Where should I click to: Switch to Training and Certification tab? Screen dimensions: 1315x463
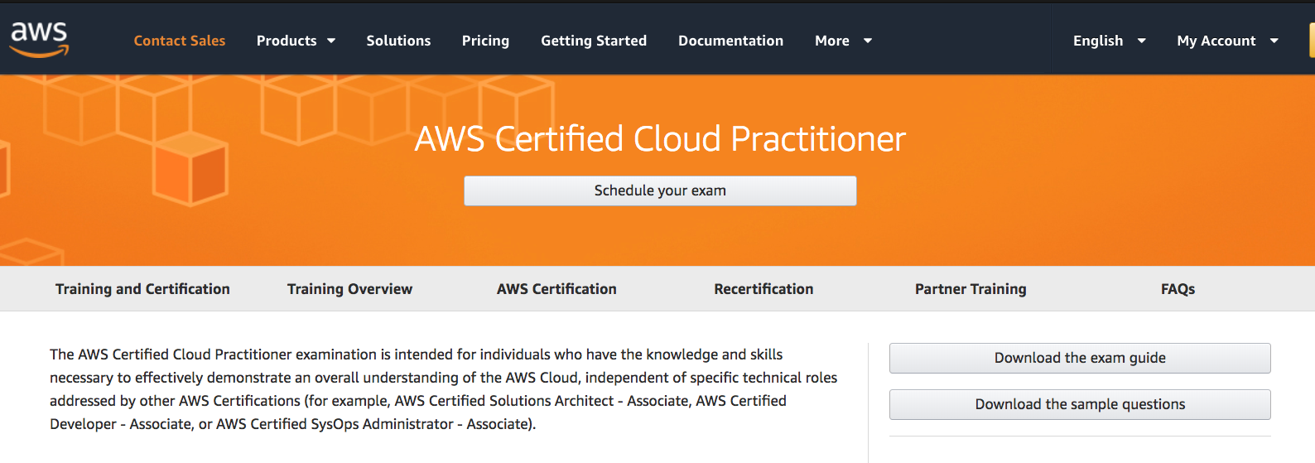[142, 289]
